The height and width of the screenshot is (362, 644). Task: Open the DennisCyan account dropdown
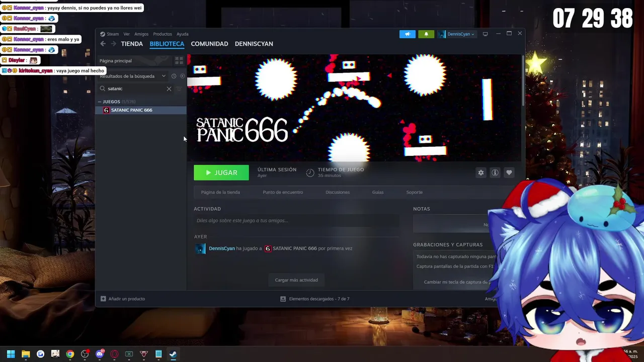457,34
